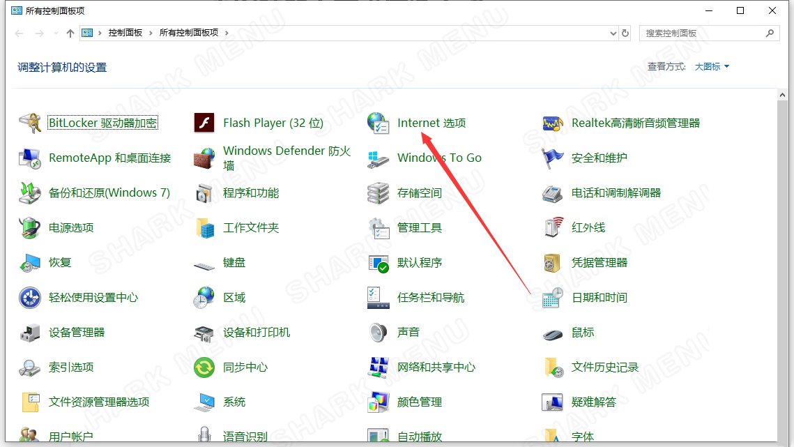
Task: Open 索引选项 magnifier icon
Action: tap(30, 368)
